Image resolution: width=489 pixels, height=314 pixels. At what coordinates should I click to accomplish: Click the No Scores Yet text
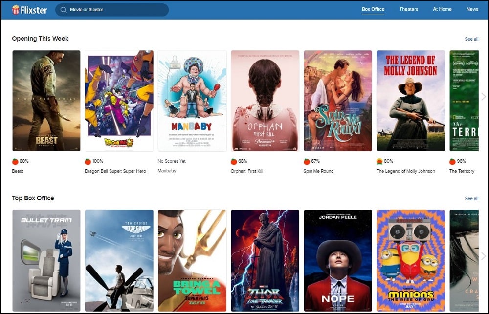click(172, 161)
